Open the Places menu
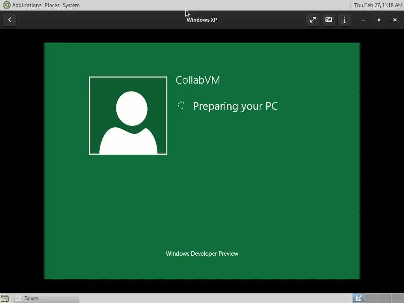The width and height of the screenshot is (404, 303). (52, 5)
